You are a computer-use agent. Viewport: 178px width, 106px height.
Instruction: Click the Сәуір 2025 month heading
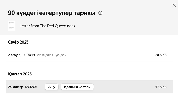(18, 42)
